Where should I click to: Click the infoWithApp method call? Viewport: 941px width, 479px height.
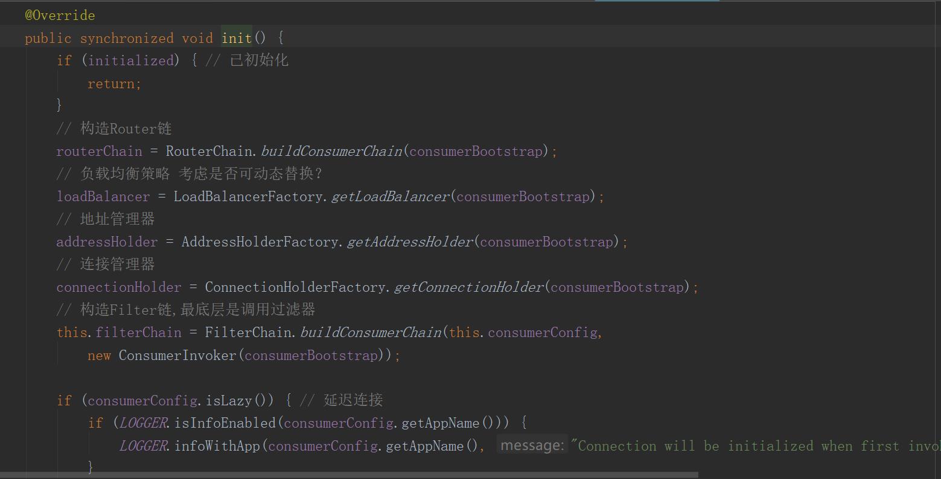coord(217,446)
